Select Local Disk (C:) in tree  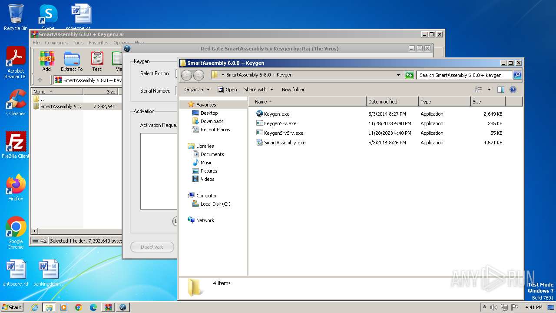click(215, 204)
